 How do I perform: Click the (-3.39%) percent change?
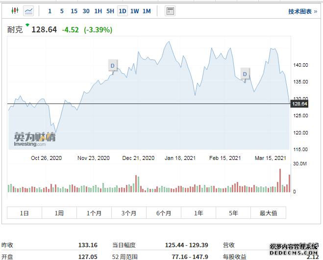pyautogui.click(x=98, y=30)
